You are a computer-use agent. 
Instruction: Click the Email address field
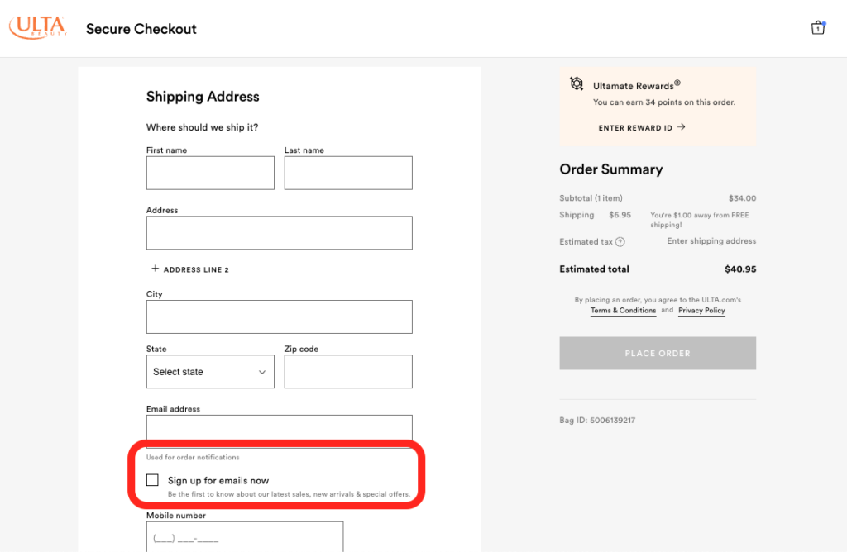[279, 429]
